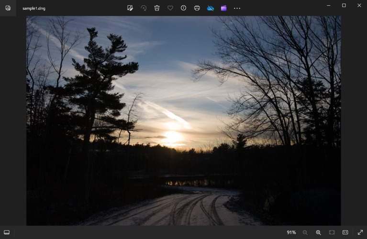
Task: Click the Edit image icon
Action: (130, 8)
